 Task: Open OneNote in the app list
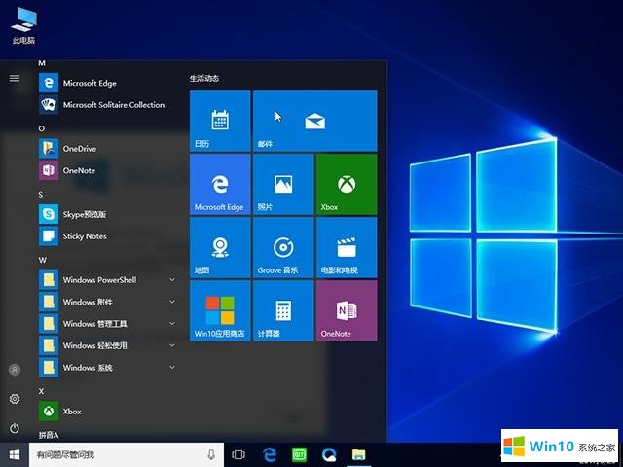pyautogui.click(x=107, y=170)
